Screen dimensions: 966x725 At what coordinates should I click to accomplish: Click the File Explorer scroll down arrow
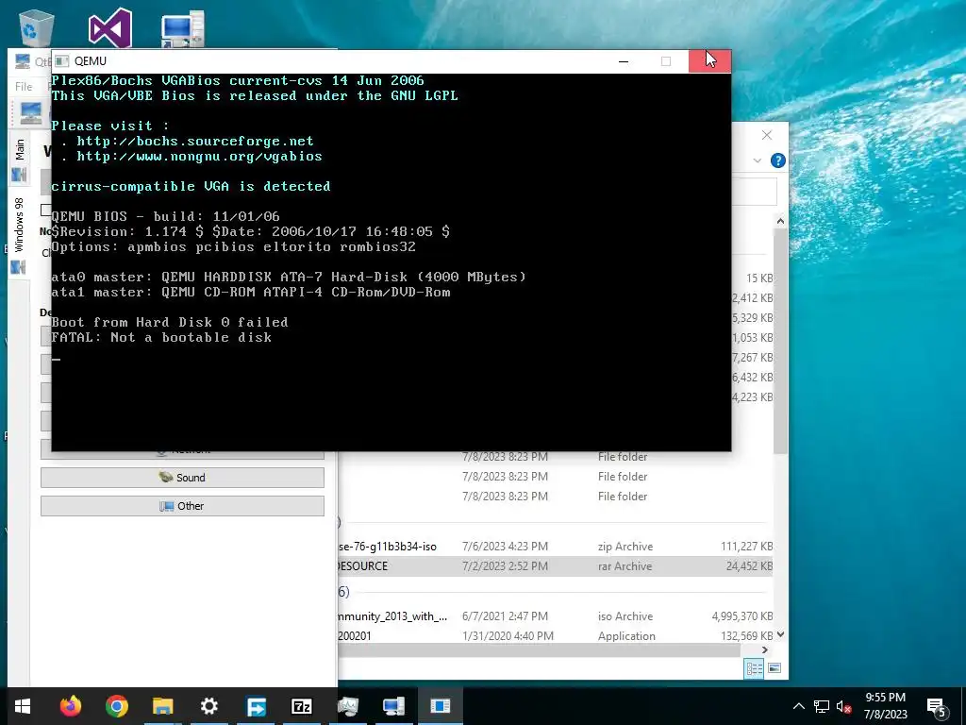(780, 634)
